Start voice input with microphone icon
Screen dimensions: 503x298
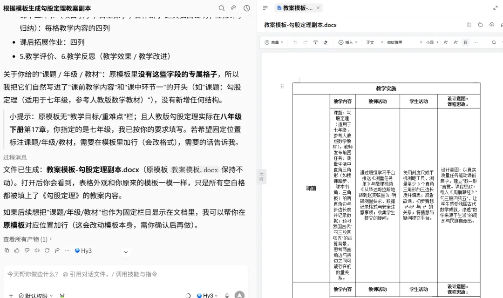point(227,295)
